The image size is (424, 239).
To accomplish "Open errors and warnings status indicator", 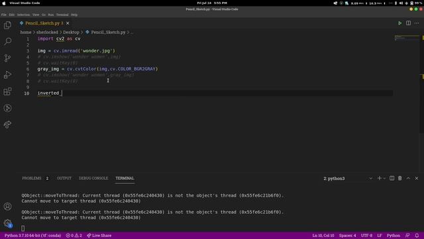I will coord(74,236).
